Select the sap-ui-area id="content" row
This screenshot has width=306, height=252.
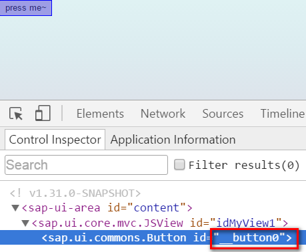point(107,208)
